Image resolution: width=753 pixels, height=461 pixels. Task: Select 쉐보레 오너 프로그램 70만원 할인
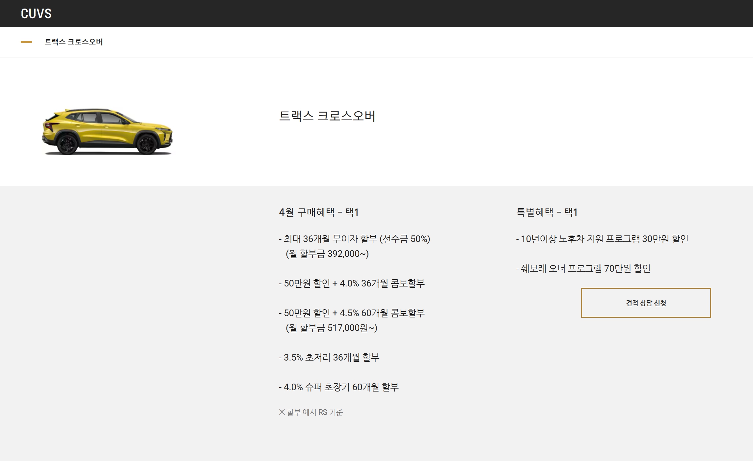click(583, 268)
